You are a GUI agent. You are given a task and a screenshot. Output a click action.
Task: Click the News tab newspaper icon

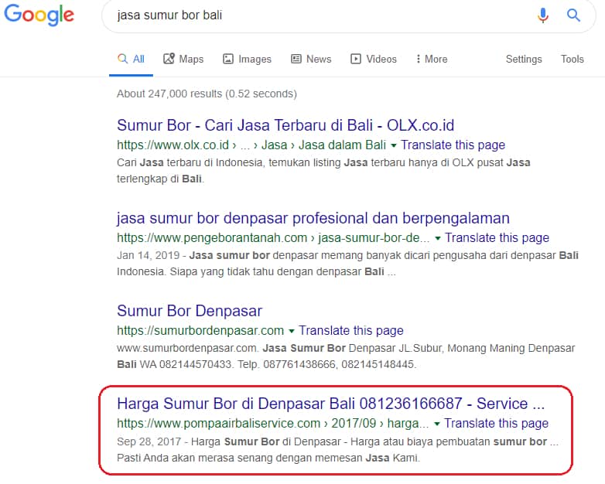pyautogui.click(x=296, y=59)
